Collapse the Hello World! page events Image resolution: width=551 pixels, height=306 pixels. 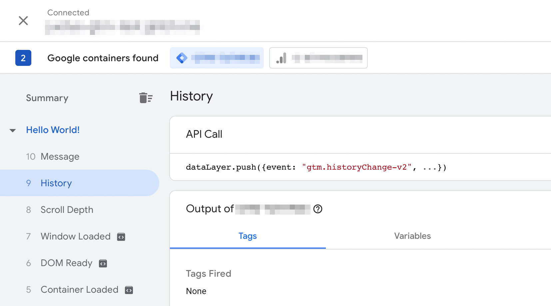tap(13, 130)
